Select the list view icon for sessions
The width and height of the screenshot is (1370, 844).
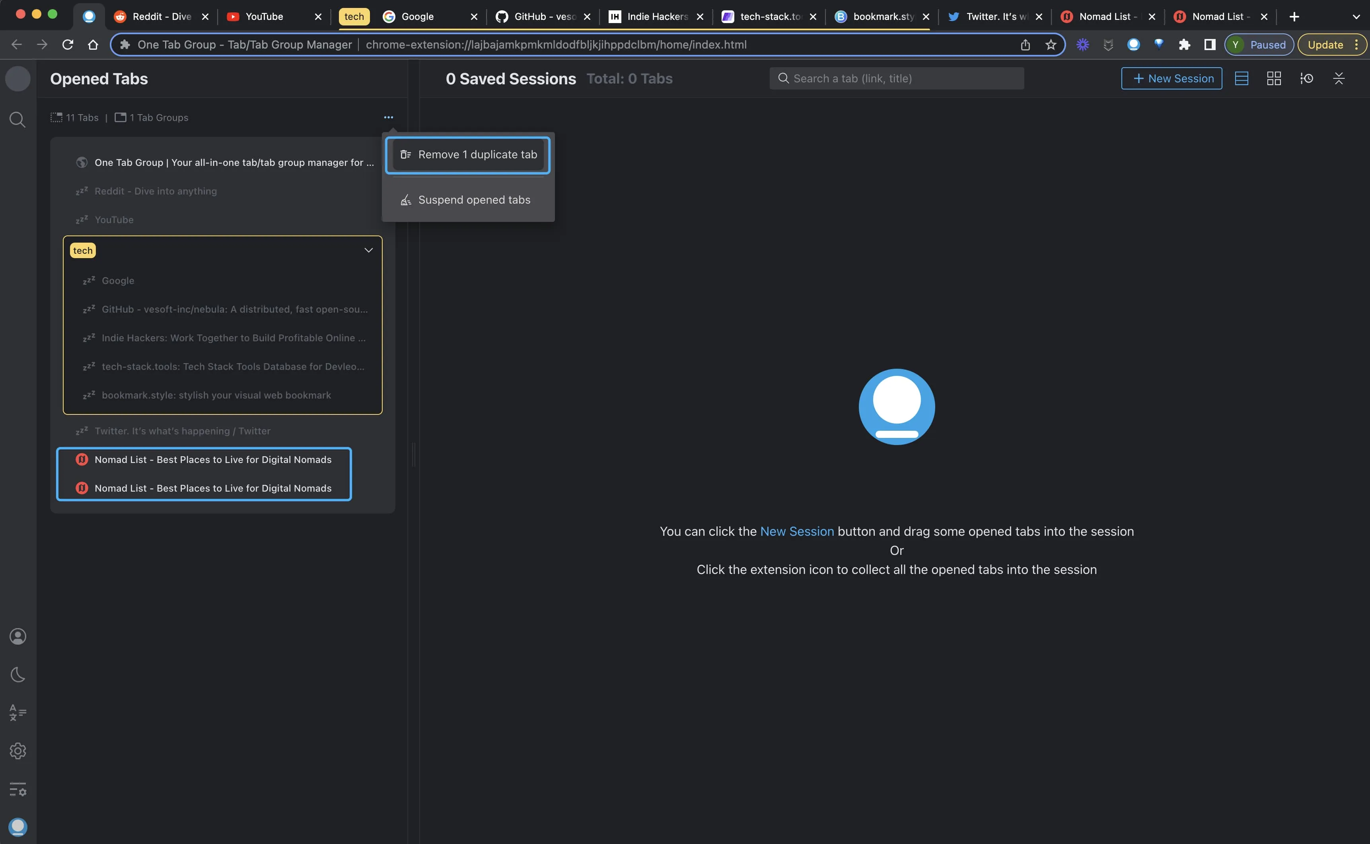tap(1242, 78)
